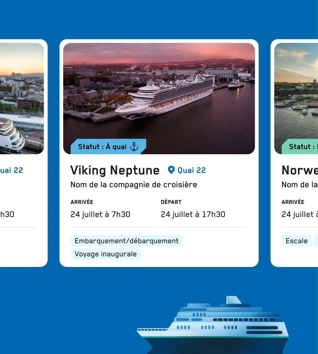Click Nom de la compagnie de croisière text
The height and width of the screenshot is (354, 318).
coord(134,185)
